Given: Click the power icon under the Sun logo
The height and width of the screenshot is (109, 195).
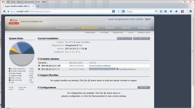Looking at the screenshot, I should [10, 28].
